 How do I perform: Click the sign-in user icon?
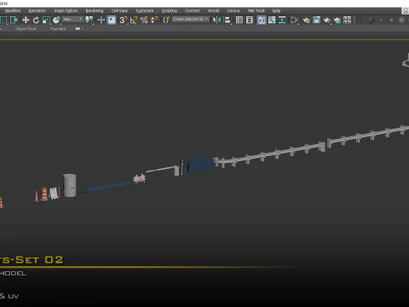click(x=406, y=11)
